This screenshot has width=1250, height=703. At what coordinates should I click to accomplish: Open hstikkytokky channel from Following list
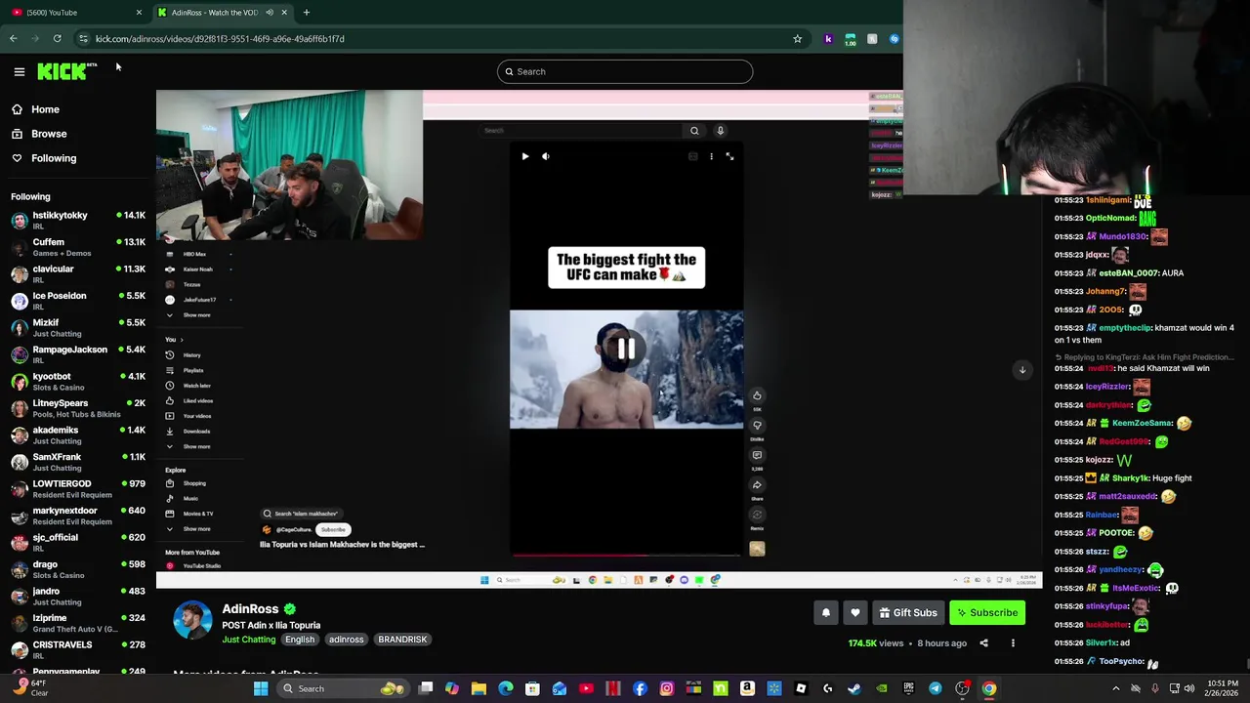(78, 221)
